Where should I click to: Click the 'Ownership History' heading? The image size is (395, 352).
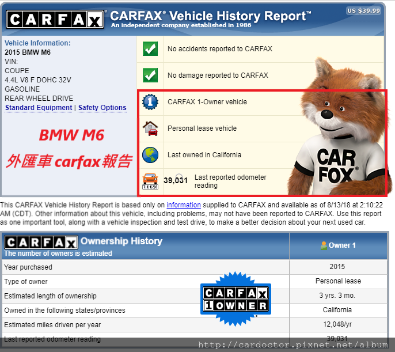[121, 241]
